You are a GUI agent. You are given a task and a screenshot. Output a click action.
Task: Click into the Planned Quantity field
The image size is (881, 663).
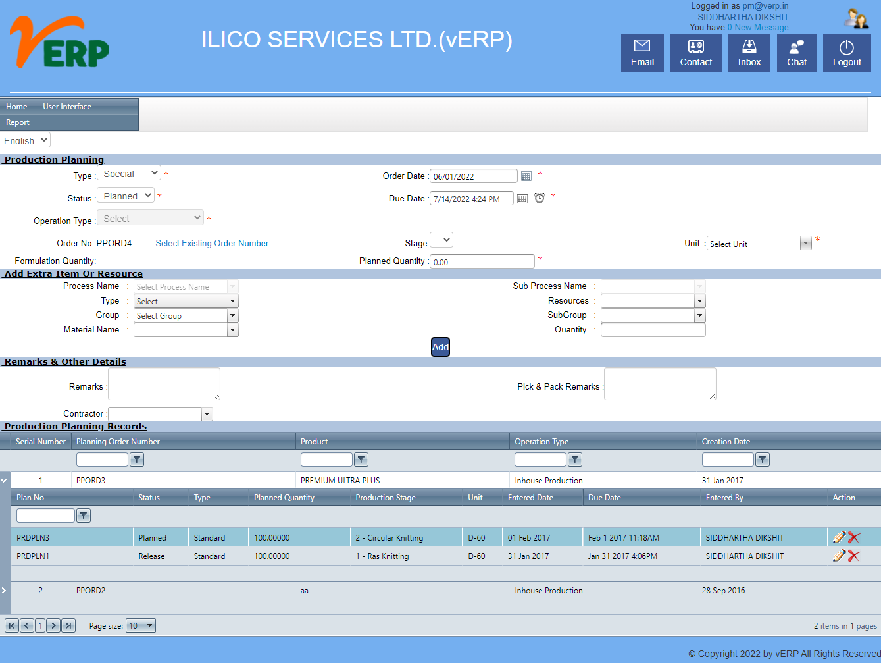(482, 261)
